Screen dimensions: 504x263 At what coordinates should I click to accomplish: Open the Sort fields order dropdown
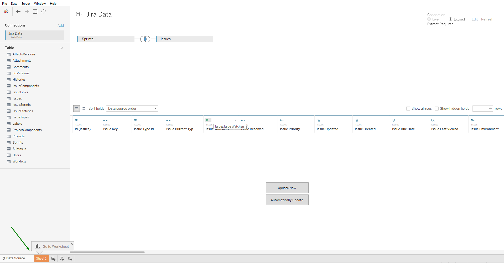(155, 108)
